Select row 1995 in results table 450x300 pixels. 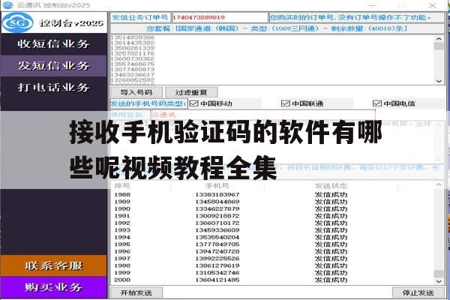pos(273,244)
